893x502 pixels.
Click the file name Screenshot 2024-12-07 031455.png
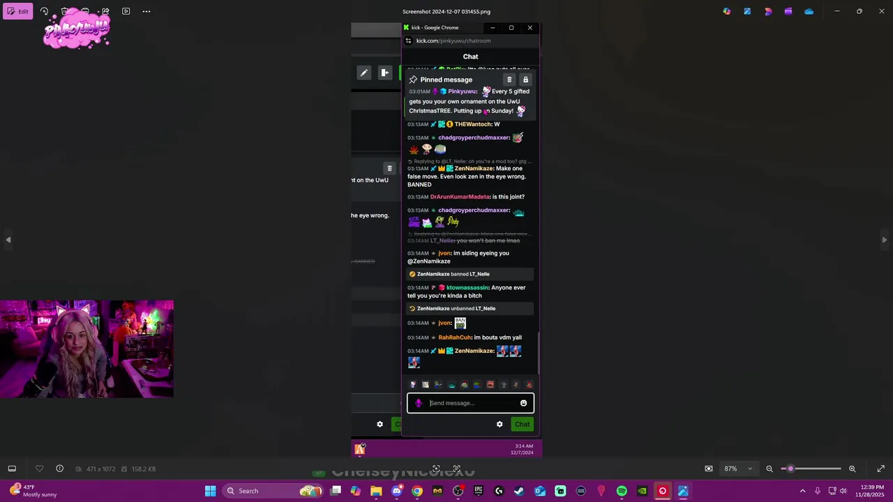[446, 11]
